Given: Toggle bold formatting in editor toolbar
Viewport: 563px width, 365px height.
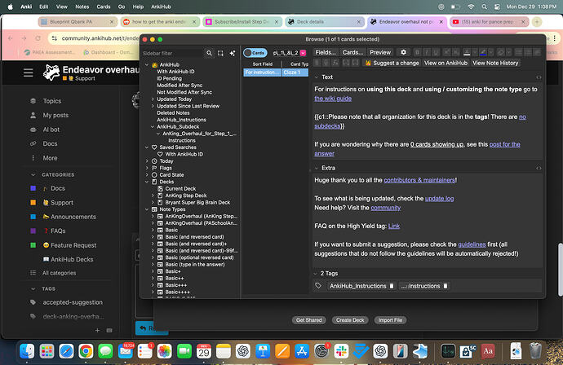Looking at the screenshot, I should pyautogui.click(x=417, y=52).
